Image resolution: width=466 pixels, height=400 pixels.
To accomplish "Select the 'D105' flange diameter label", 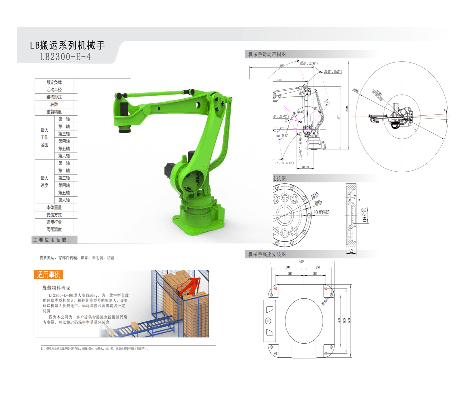I will tap(318, 203).
